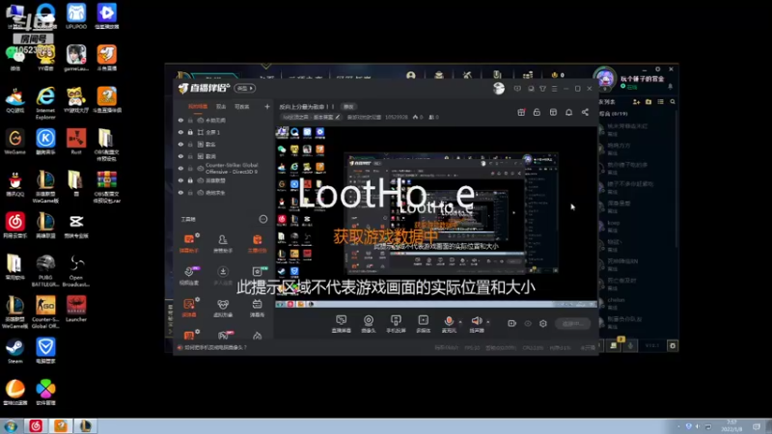Open League client profile avatar
The image size is (772, 434).
pyautogui.click(x=605, y=78)
